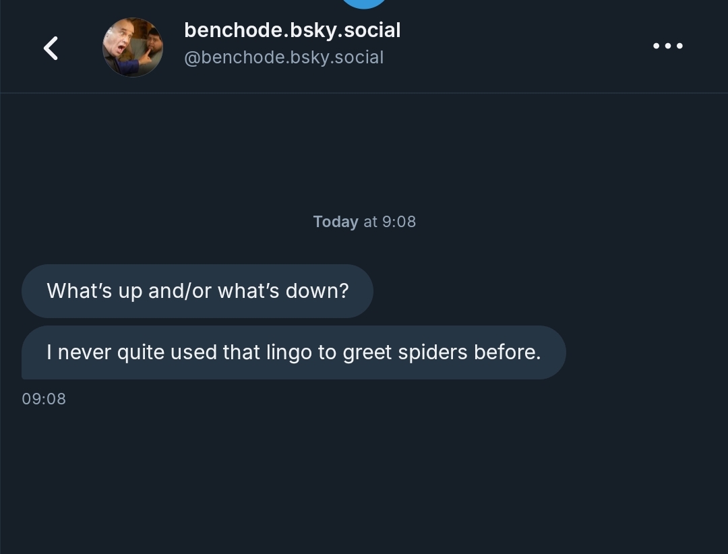Open the three-dot conversation options menu

pos(667,46)
